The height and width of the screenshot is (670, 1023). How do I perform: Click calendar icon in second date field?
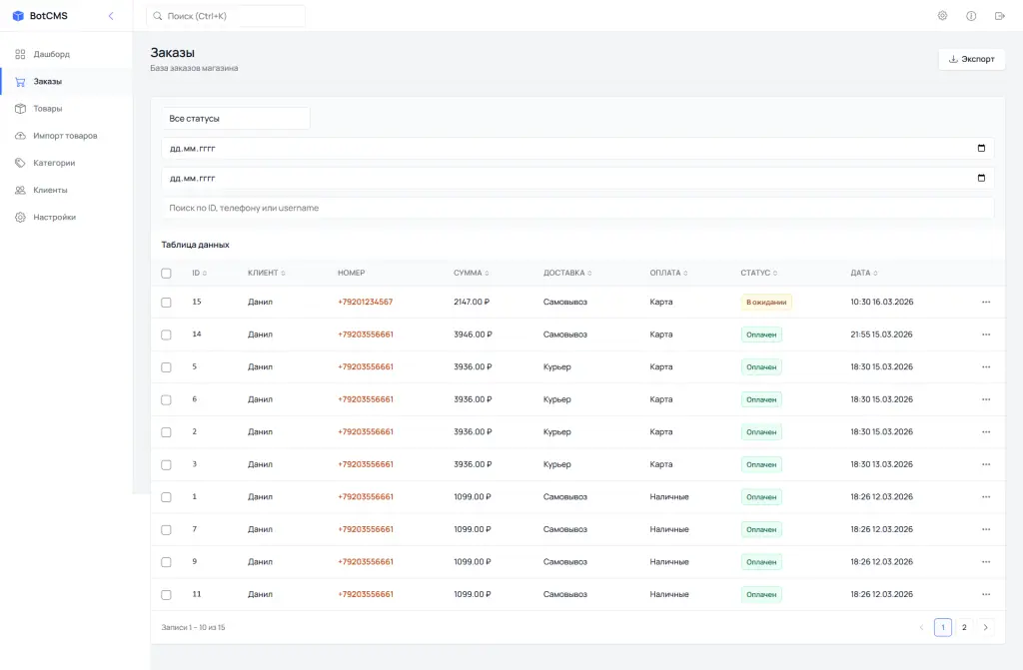pyautogui.click(x=981, y=179)
